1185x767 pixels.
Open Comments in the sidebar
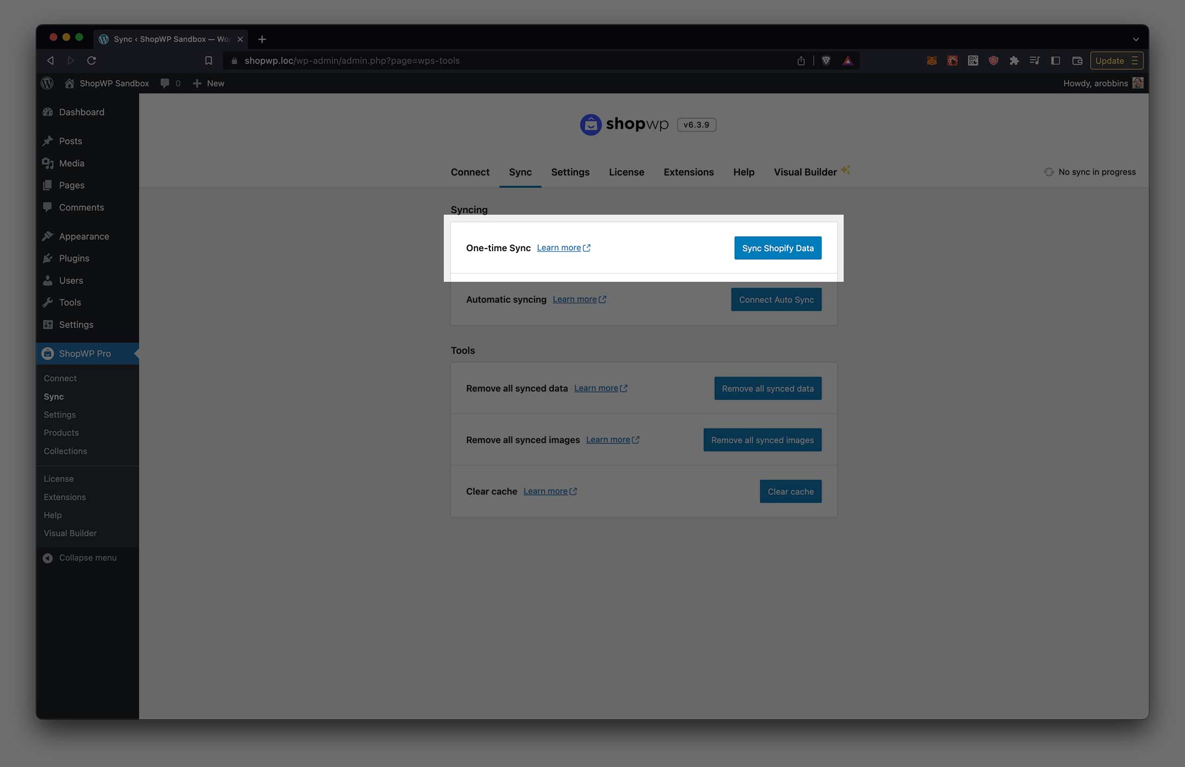click(x=81, y=207)
